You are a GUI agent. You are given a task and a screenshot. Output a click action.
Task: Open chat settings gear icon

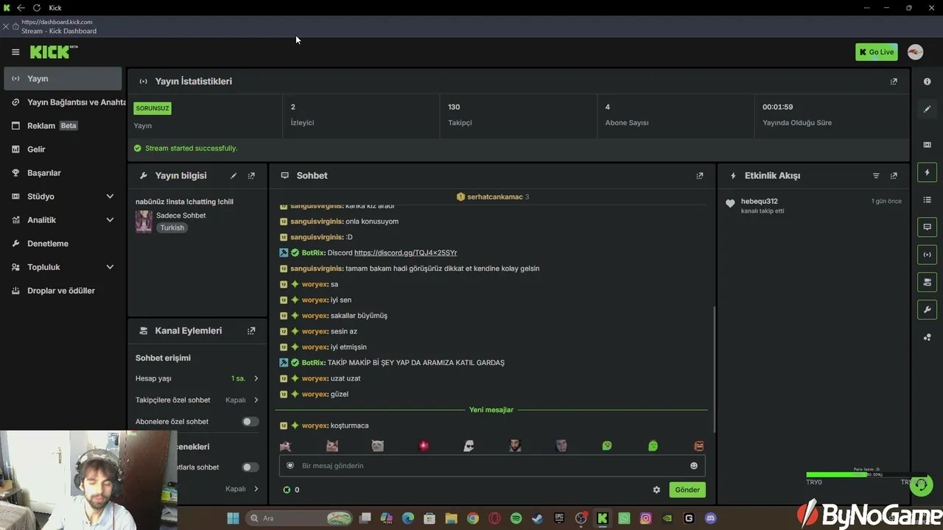656,490
